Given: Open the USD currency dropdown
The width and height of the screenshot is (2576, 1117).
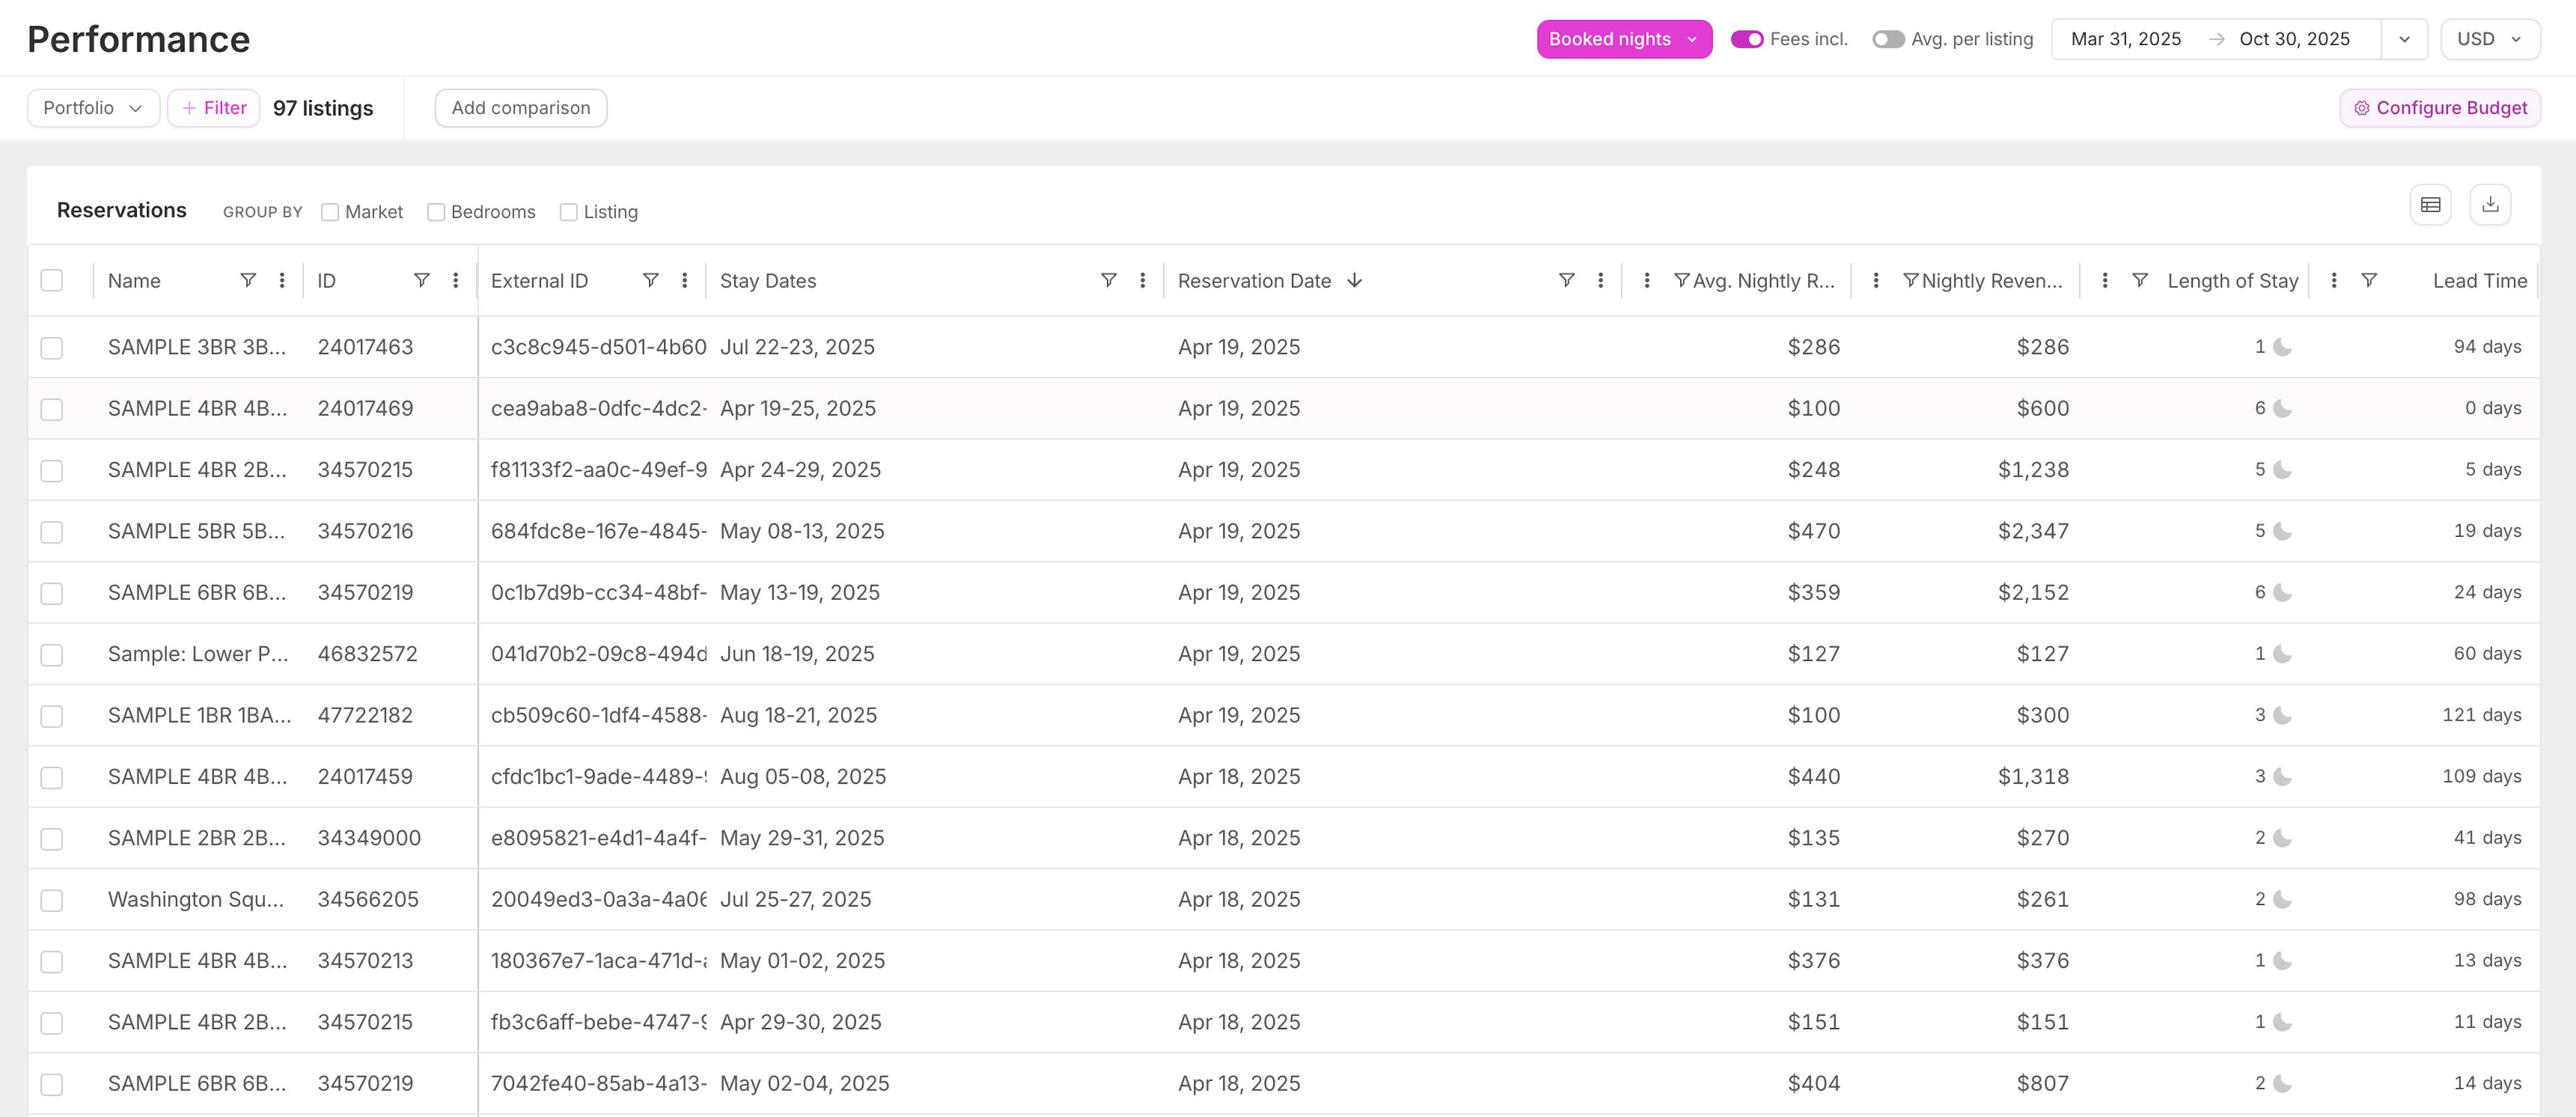Looking at the screenshot, I should point(2490,39).
